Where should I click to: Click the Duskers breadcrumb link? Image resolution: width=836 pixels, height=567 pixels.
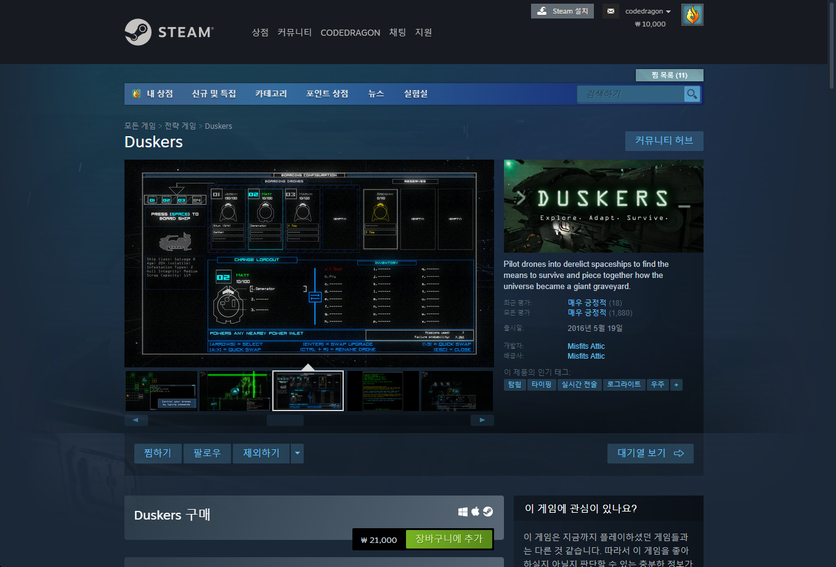click(218, 126)
